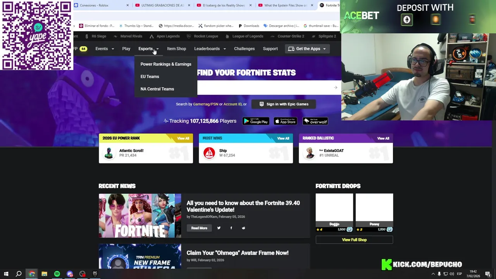Image resolution: width=496 pixels, height=279 pixels.
Task: Open the Play nav item
Action: click(126, 49)
